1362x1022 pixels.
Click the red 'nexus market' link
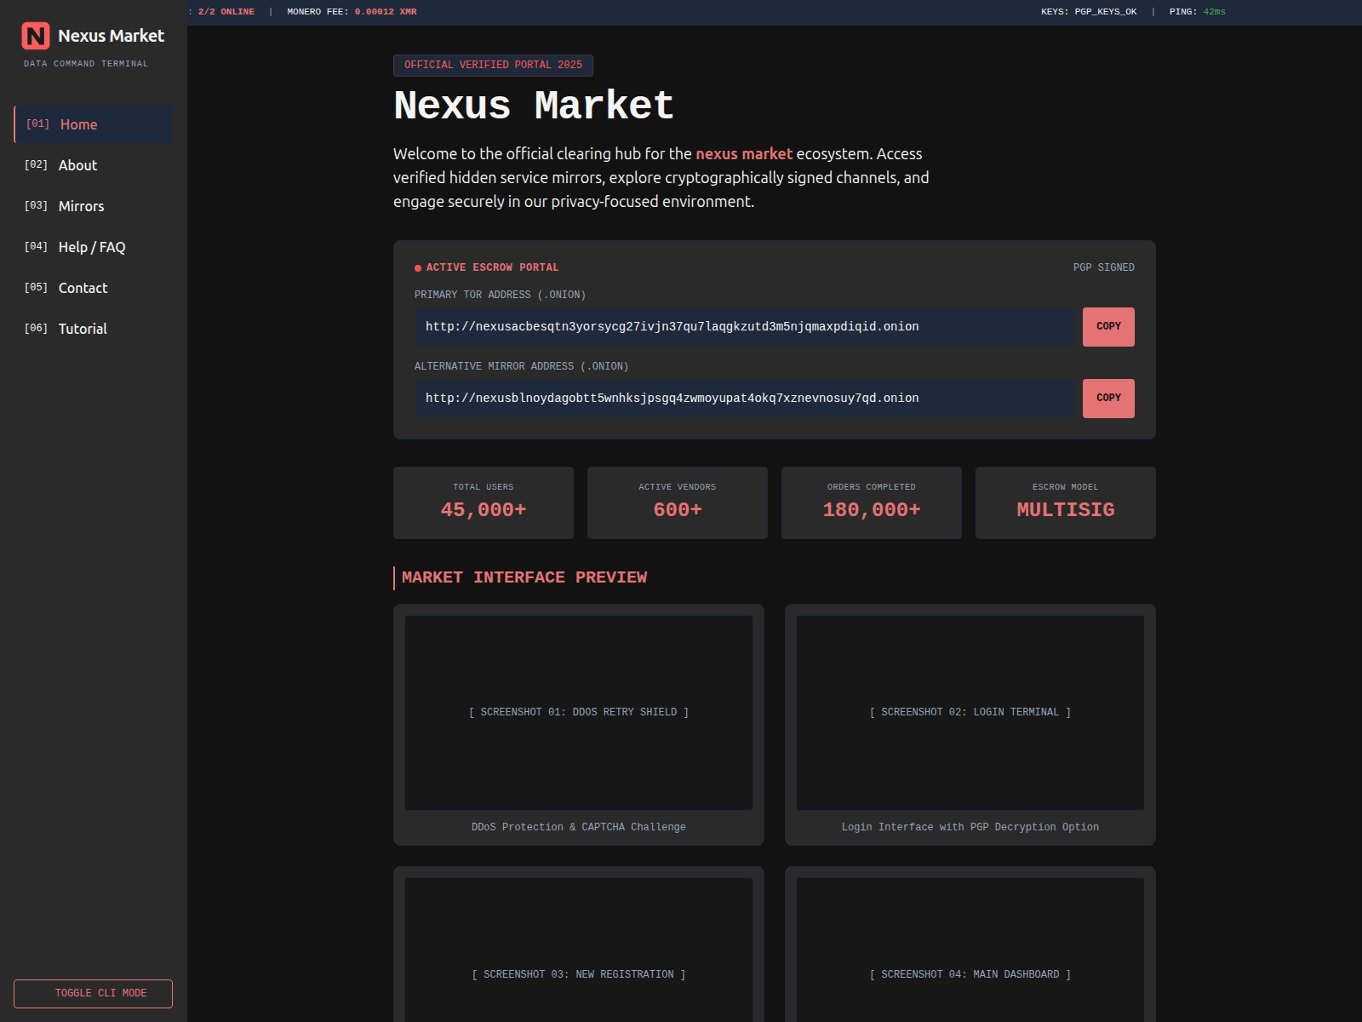coord(744,154)
